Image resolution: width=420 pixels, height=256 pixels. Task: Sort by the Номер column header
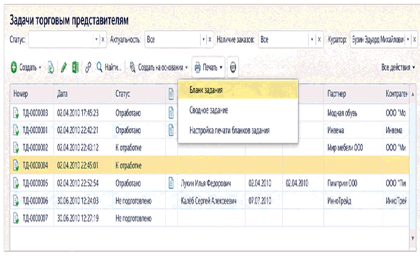coord(32,94)
